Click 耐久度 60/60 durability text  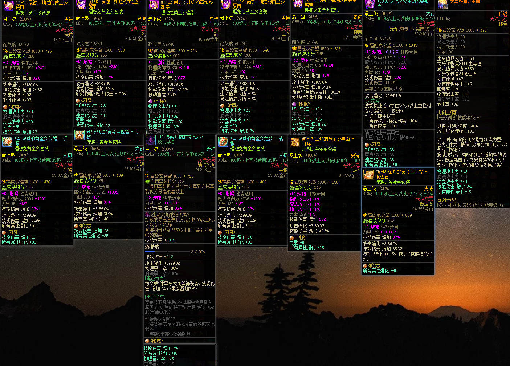click(233, 44)
